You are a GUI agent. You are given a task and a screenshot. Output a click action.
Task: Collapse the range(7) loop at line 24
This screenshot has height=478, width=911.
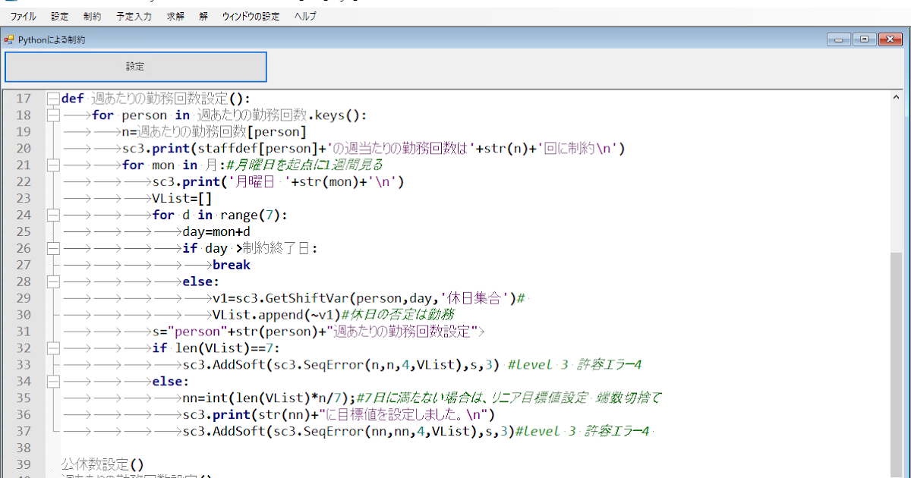(52, 215)
